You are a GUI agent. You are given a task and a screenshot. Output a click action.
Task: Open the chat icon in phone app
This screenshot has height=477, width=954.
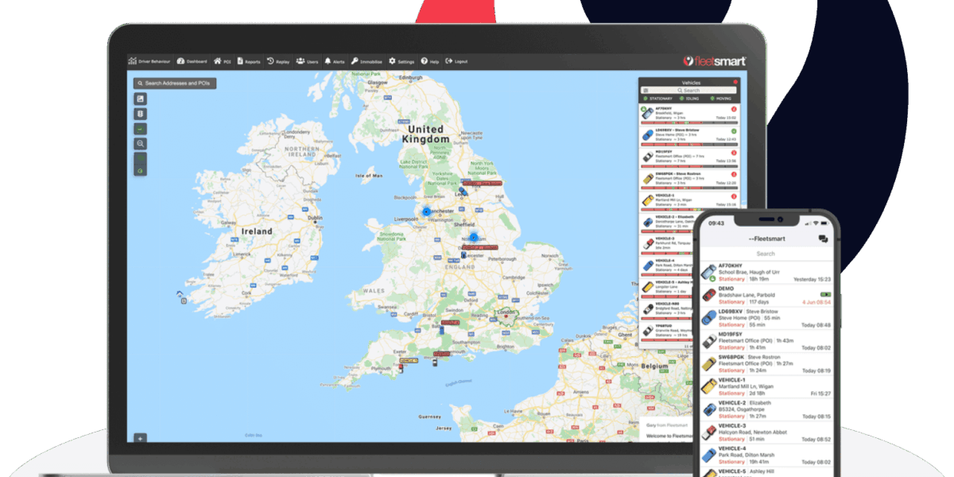[823, 238]
